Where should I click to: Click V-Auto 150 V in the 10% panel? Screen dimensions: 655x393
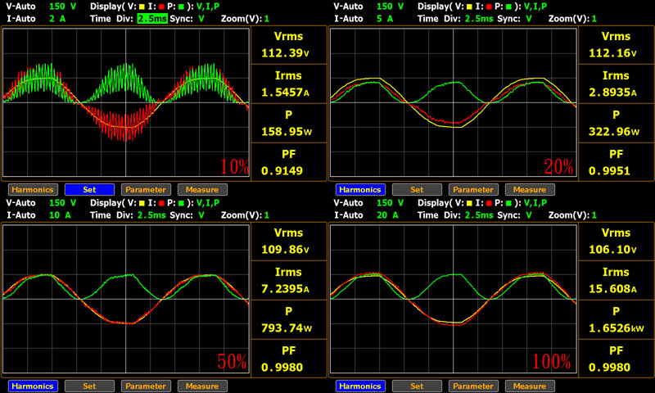tap(63, 7)
